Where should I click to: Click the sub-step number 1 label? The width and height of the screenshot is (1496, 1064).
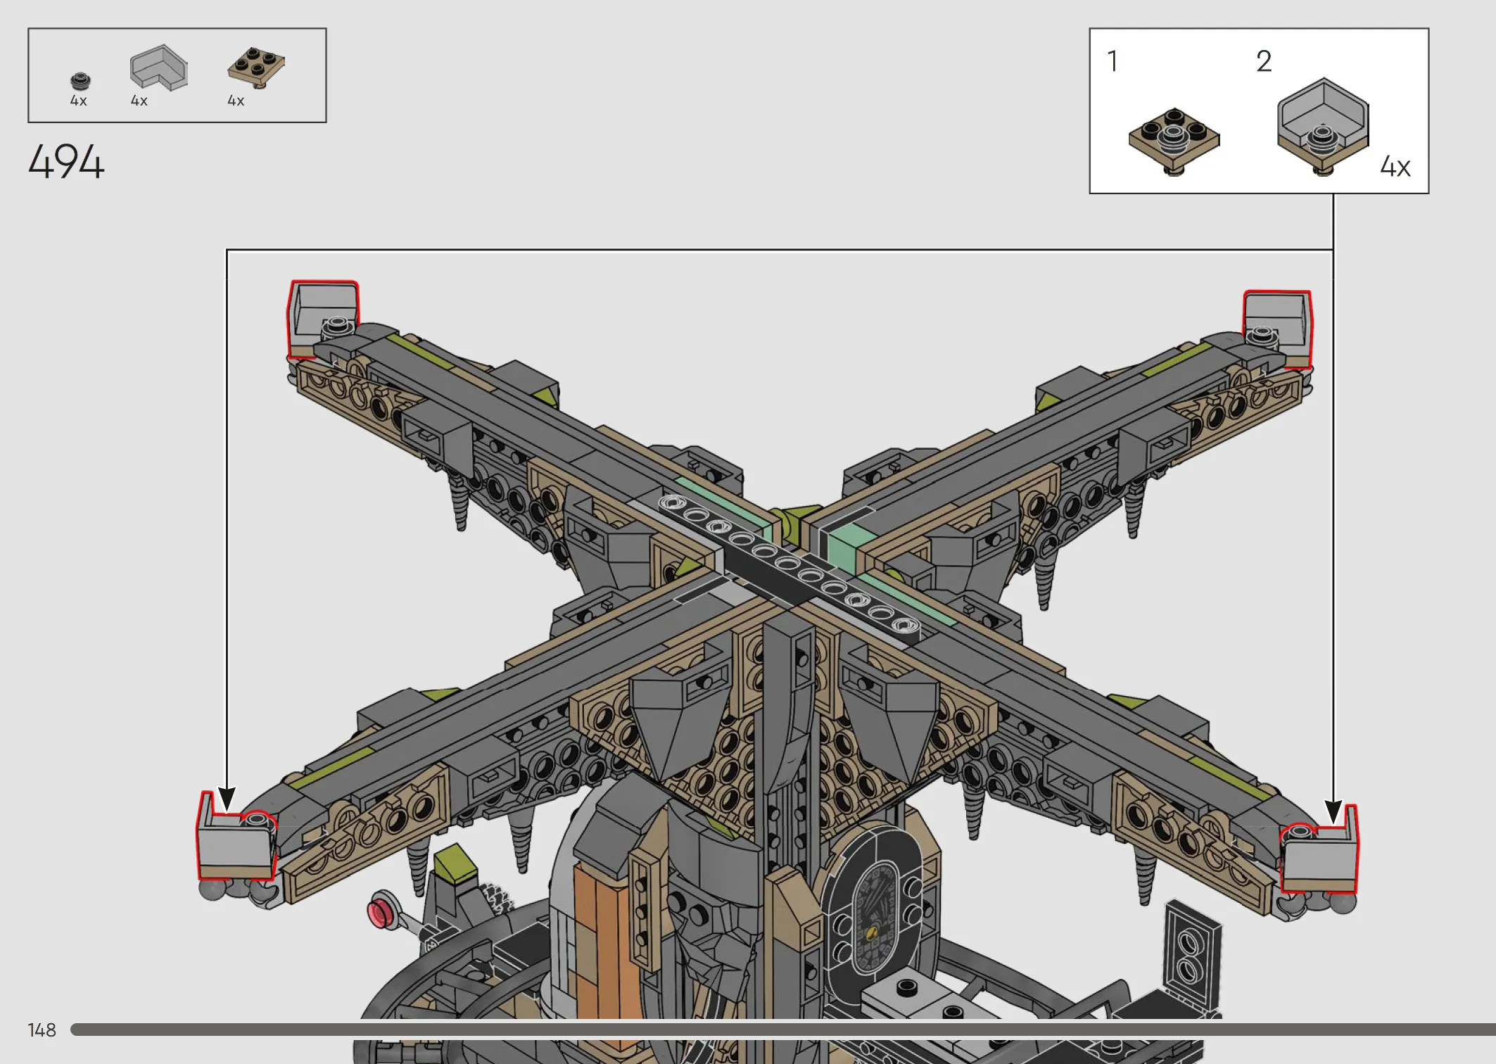(1113, 61)
